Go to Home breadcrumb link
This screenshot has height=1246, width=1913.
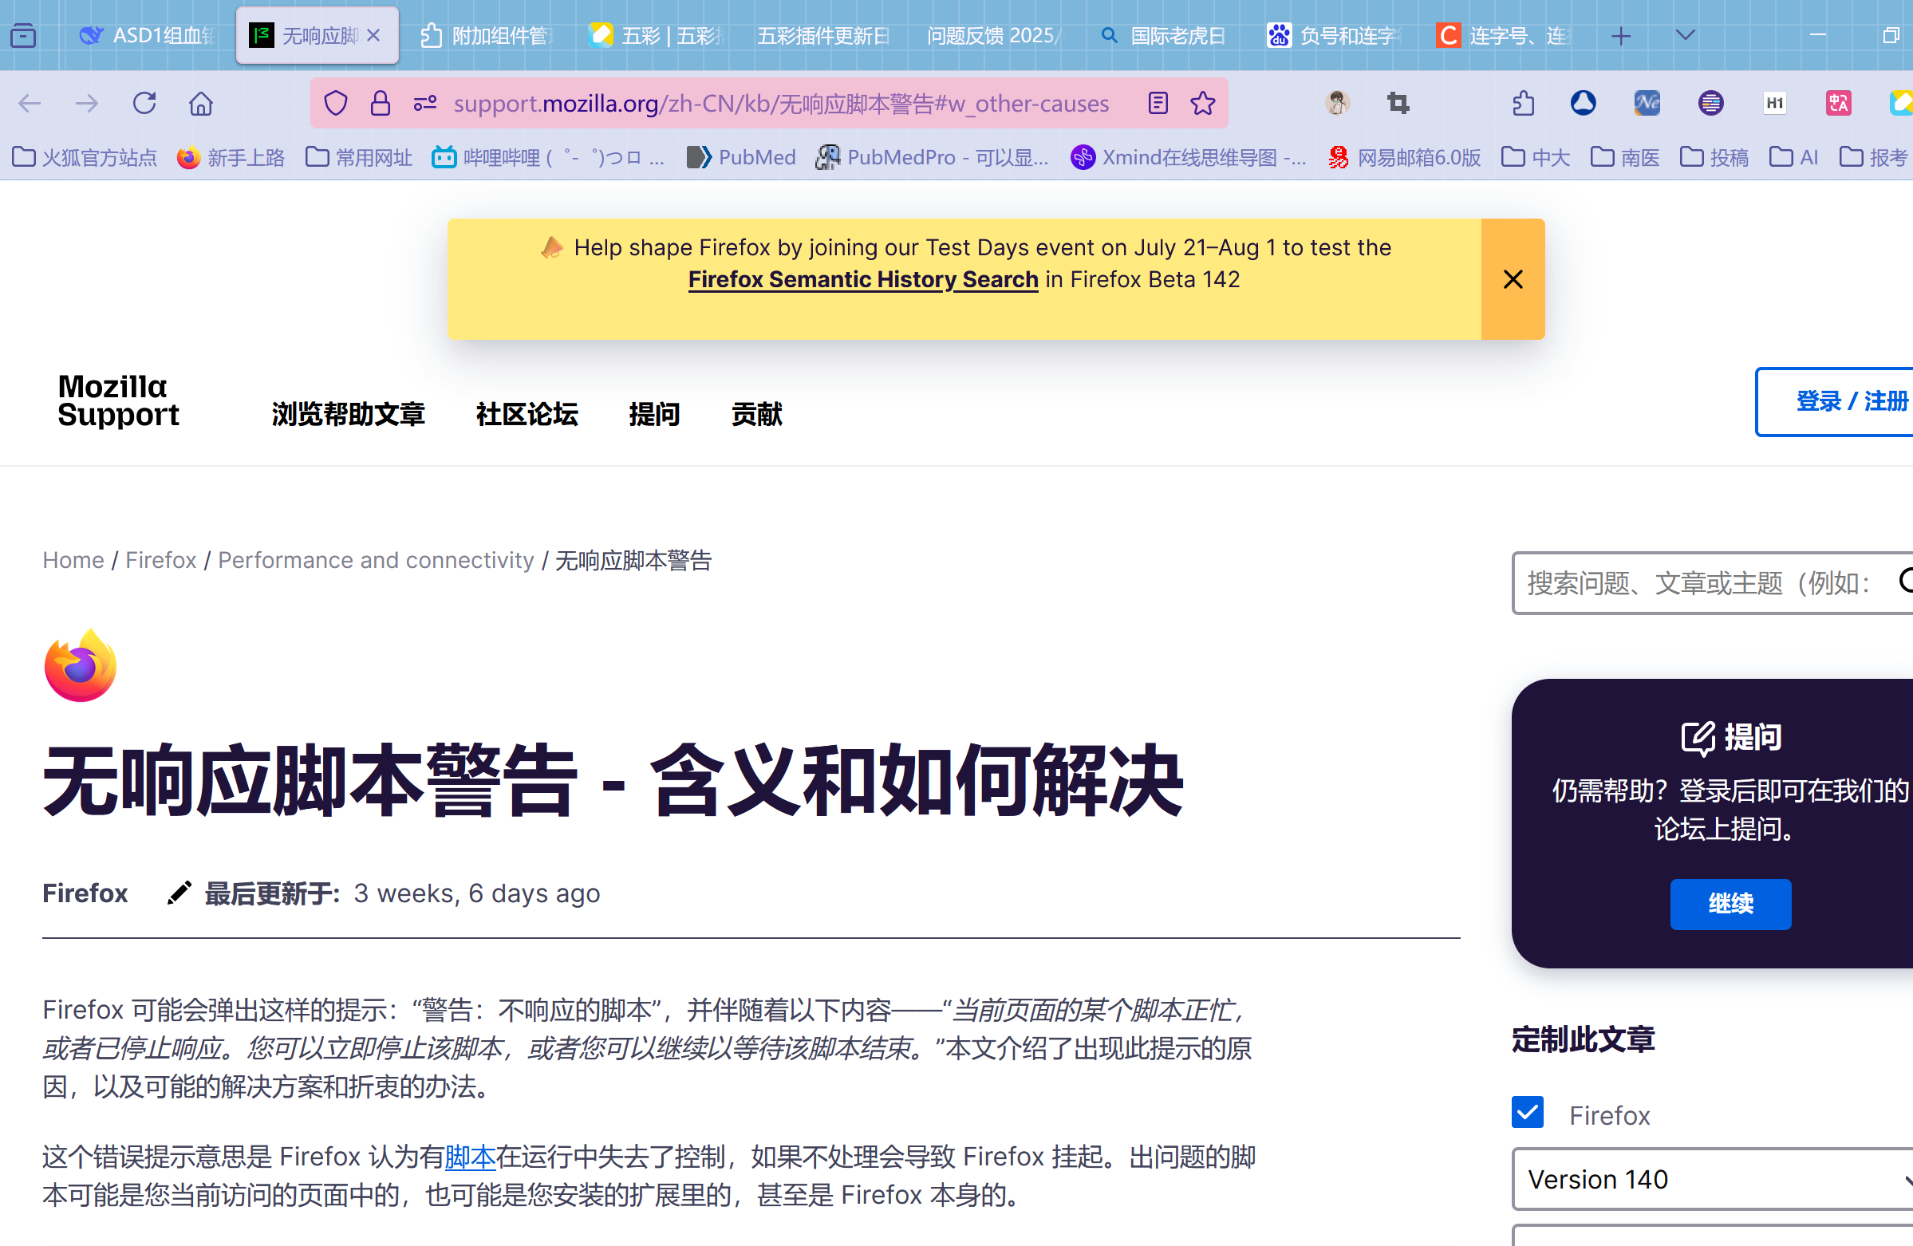(x=73, y=559)
